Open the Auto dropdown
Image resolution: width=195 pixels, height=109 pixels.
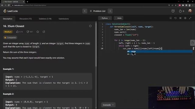pyautogui.click(x=119, y=18)
